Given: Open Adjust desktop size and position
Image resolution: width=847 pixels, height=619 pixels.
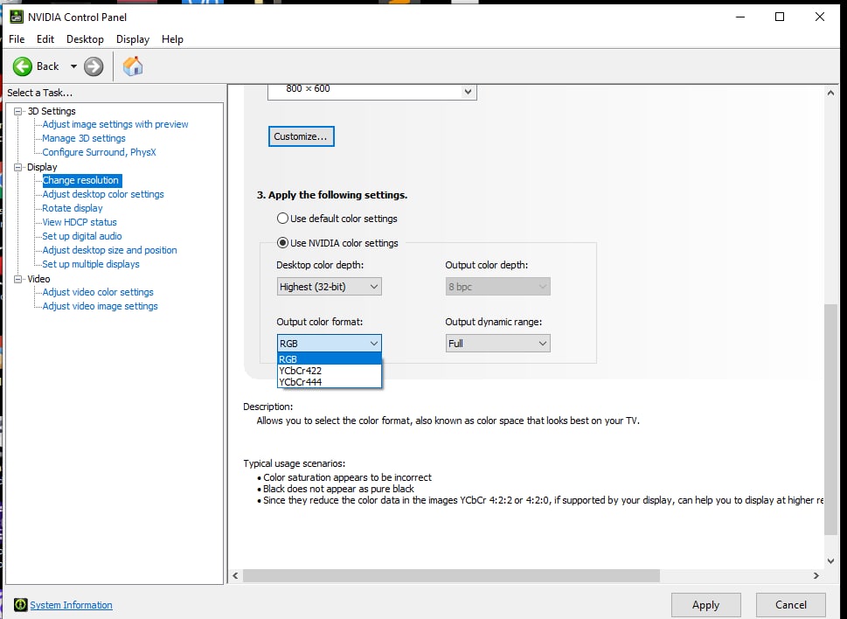Looking at the screenshot, I should click(109, 250).
